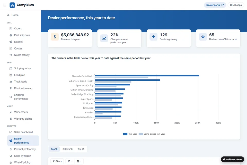This screenshot has width=247, height=165.
Task: Click the Dealers growing card
Action: pyautogui.click(x=169, y=38)
